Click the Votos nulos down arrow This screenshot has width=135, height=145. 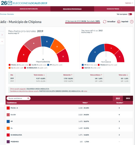[x=127, y=75]
